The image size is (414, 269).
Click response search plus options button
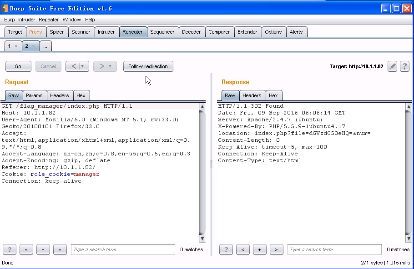[x=259, y=249]
